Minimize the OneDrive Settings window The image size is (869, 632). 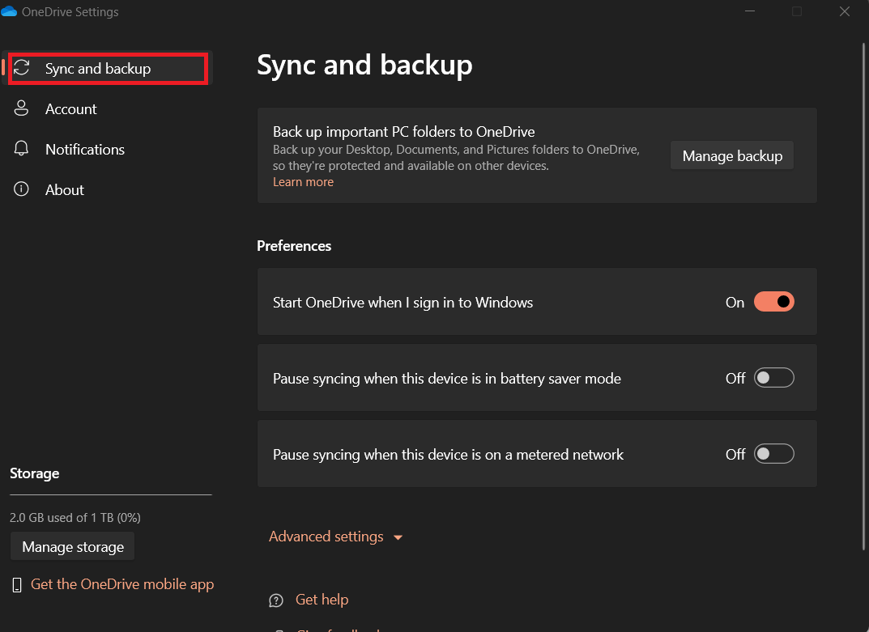[750, 11]
